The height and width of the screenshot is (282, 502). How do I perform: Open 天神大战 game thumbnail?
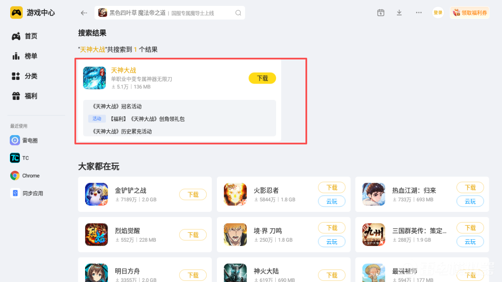point(94,78)
